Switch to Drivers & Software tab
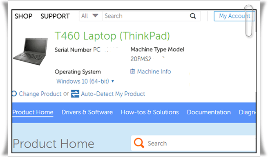Image resolution: width=268 pixels, height=157 pixels. tap(87, 112)
